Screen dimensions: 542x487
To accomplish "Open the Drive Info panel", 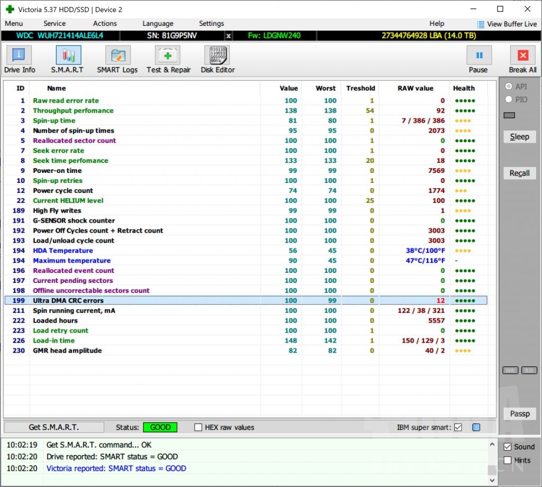I will click(x=19, y=59).
